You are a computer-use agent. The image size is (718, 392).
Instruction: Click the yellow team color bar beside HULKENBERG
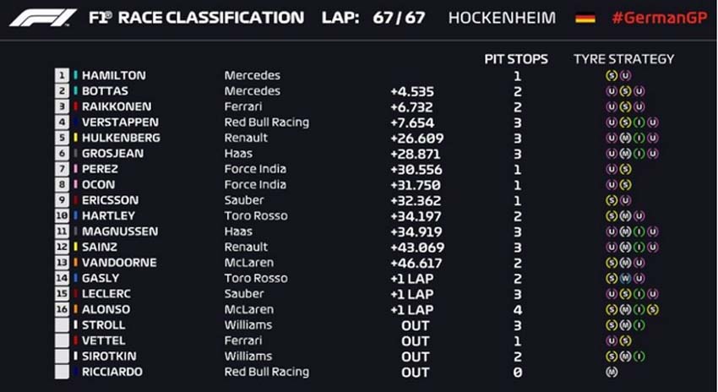(x=75, y=138)
